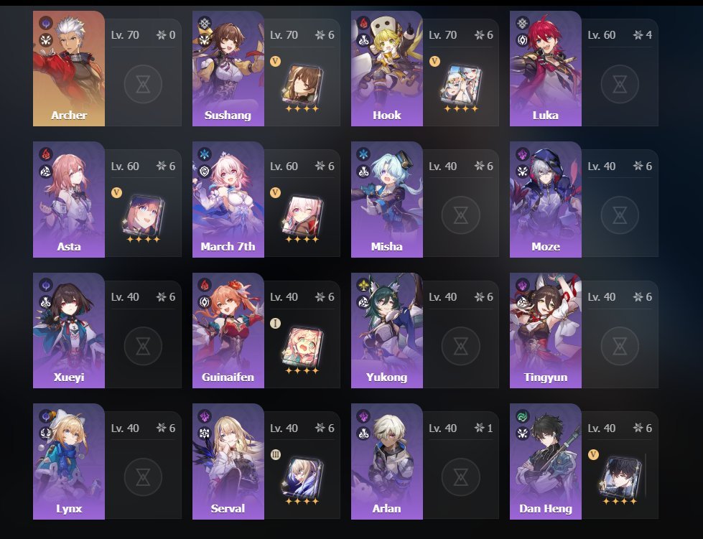Image resolution: width=703 pixels, height=539 pixels.
Task: Click the Dan Heng name label
Action: [x=546, y=509]
